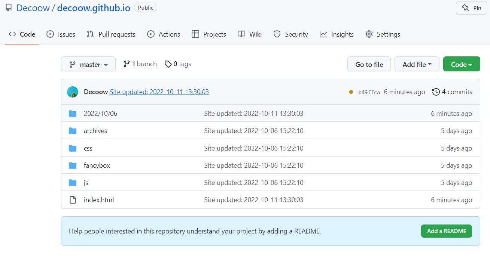
Task: Open the fancybox folder
Action: click(x=97, y=165)
